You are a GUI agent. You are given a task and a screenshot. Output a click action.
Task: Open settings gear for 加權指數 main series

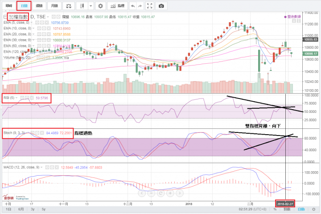coord(58,17)
